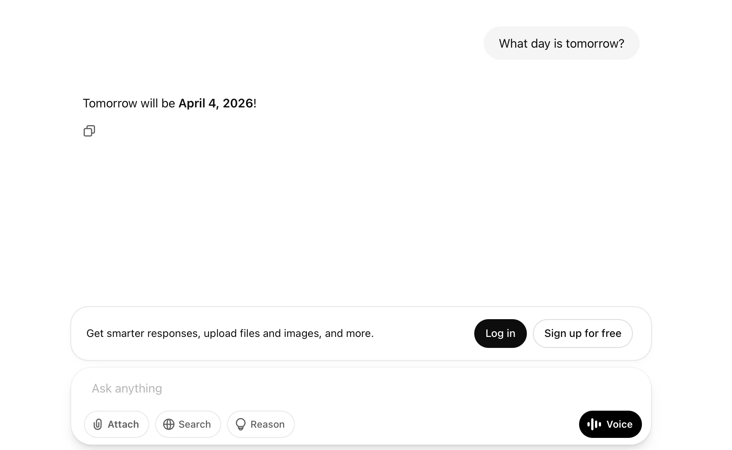Screen dimensions: 732x450
Task: Click the lightbulb icon in Reason
Action: tap(241, 424)
